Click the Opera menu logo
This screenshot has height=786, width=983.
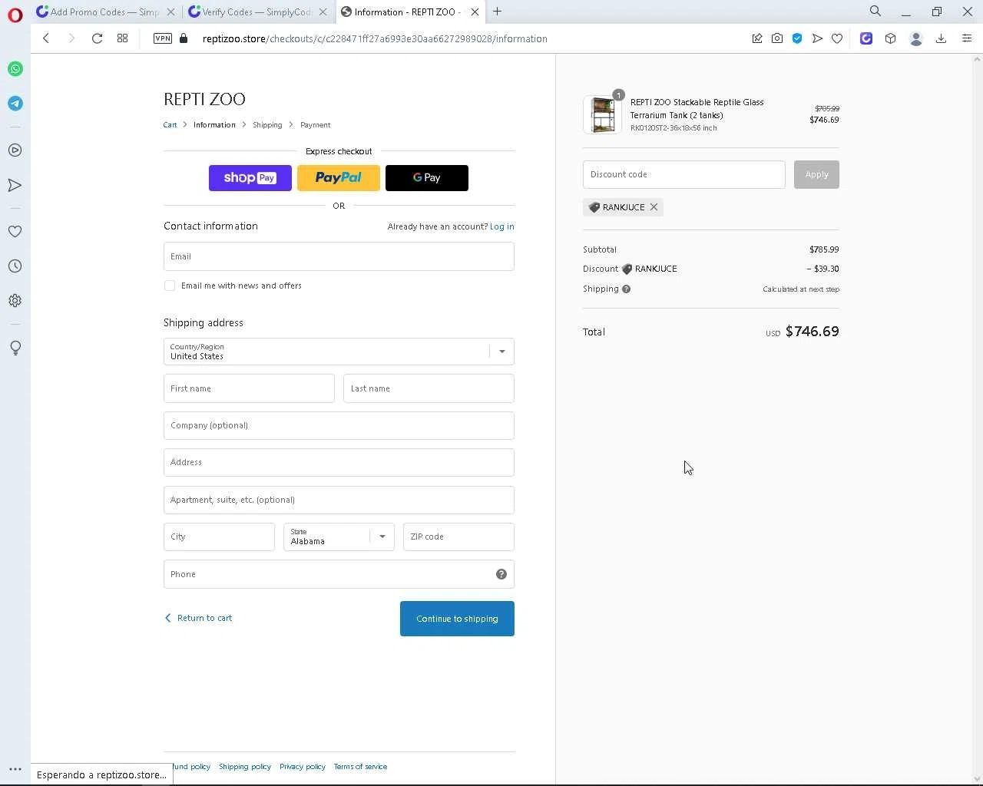(15, 15)
